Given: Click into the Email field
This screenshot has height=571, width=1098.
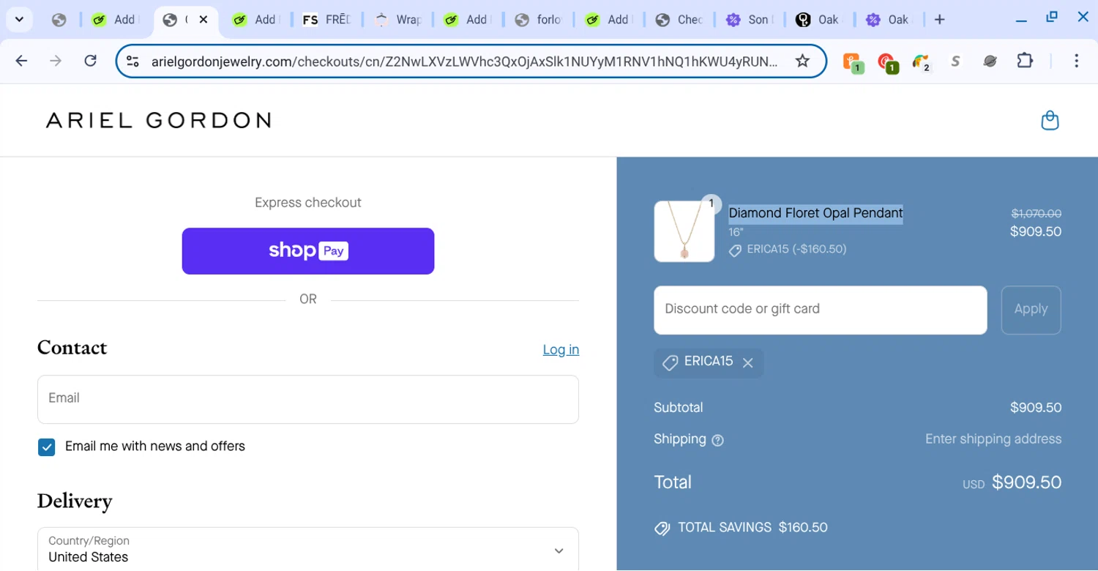Looking at the screenshot, I should click(x=308, y=400).
